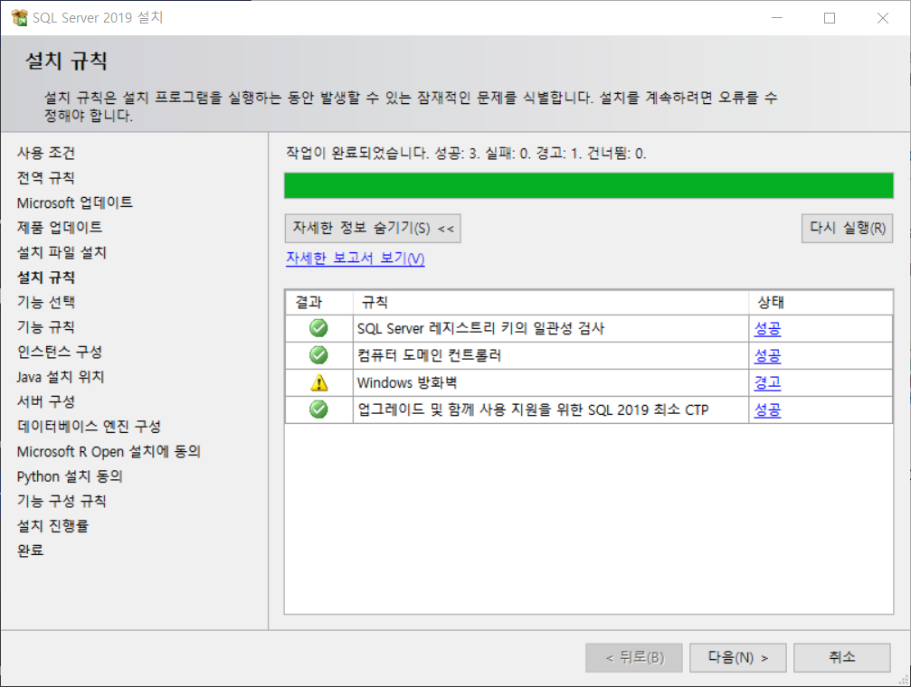Minimize the SQL Server 2019 설치 window
Viewport: 911px width, 687px height.
click(x=777, y=18)
